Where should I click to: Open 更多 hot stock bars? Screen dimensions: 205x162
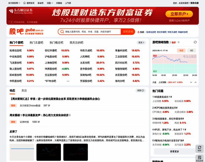141,43
